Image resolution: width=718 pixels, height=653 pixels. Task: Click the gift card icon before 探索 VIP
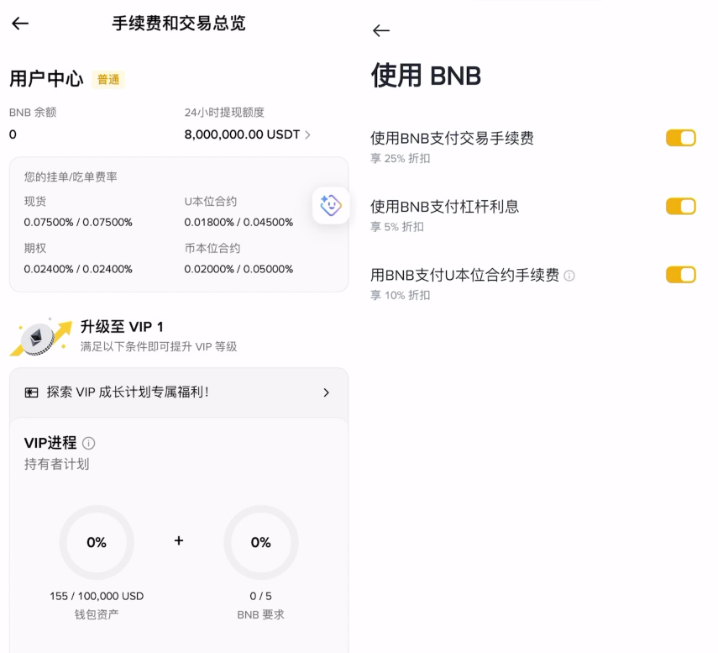point(32,392)
